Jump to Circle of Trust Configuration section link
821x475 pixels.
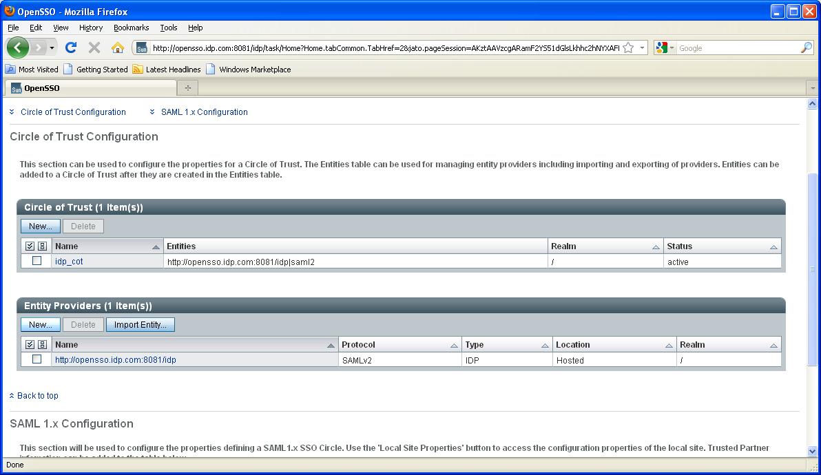(x=73, y=112)
